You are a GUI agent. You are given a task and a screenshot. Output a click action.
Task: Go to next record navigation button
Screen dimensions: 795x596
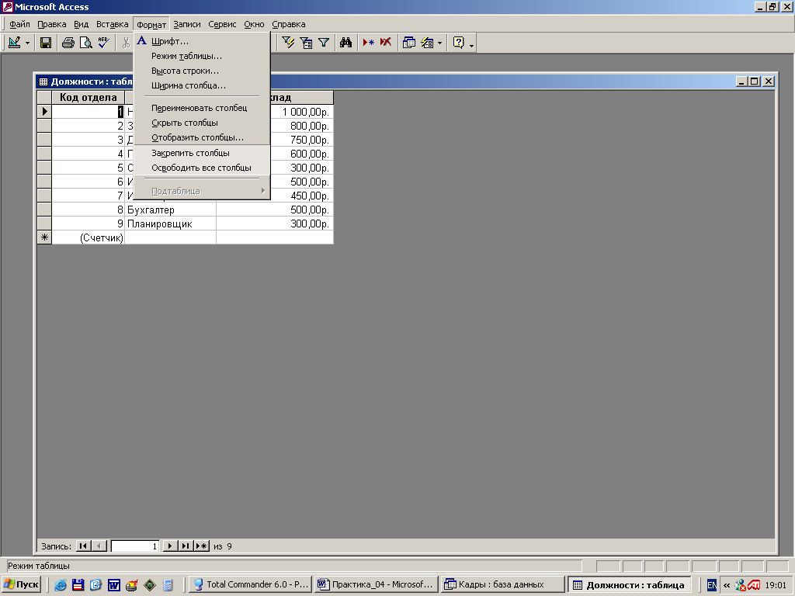click(x=170, y=546)
